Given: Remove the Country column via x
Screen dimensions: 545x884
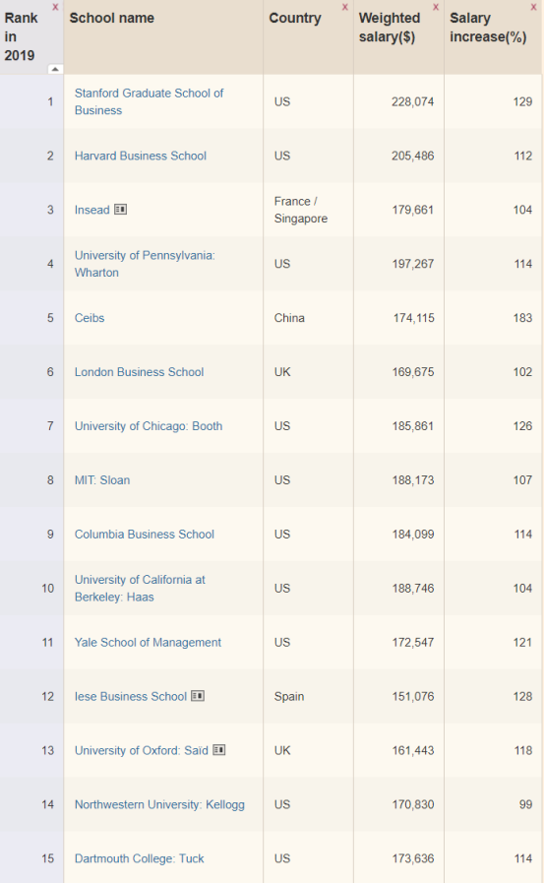Looking at the screenshot, I should (x=345, y=7).
